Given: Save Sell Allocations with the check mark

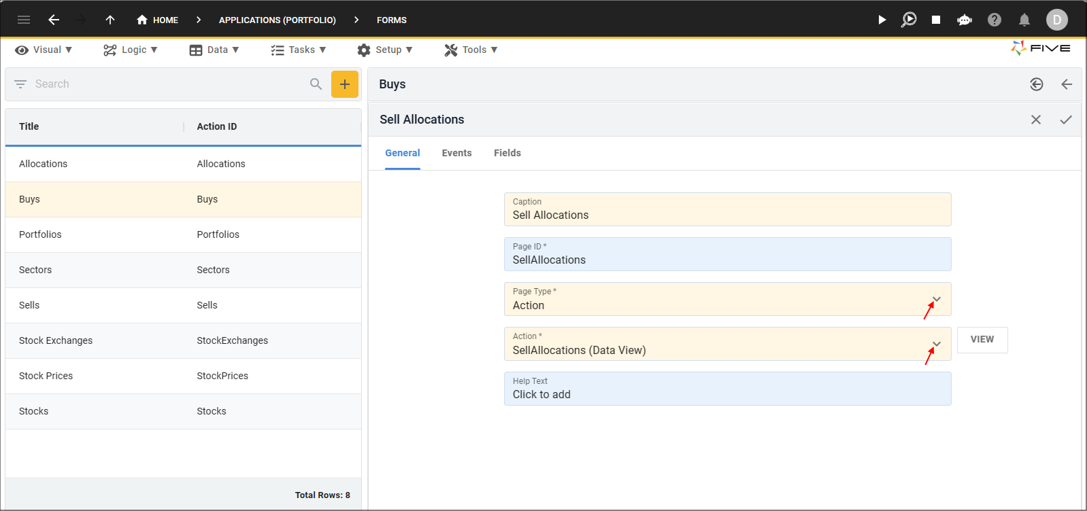Looking at the screenshot, I should 1066,120.
